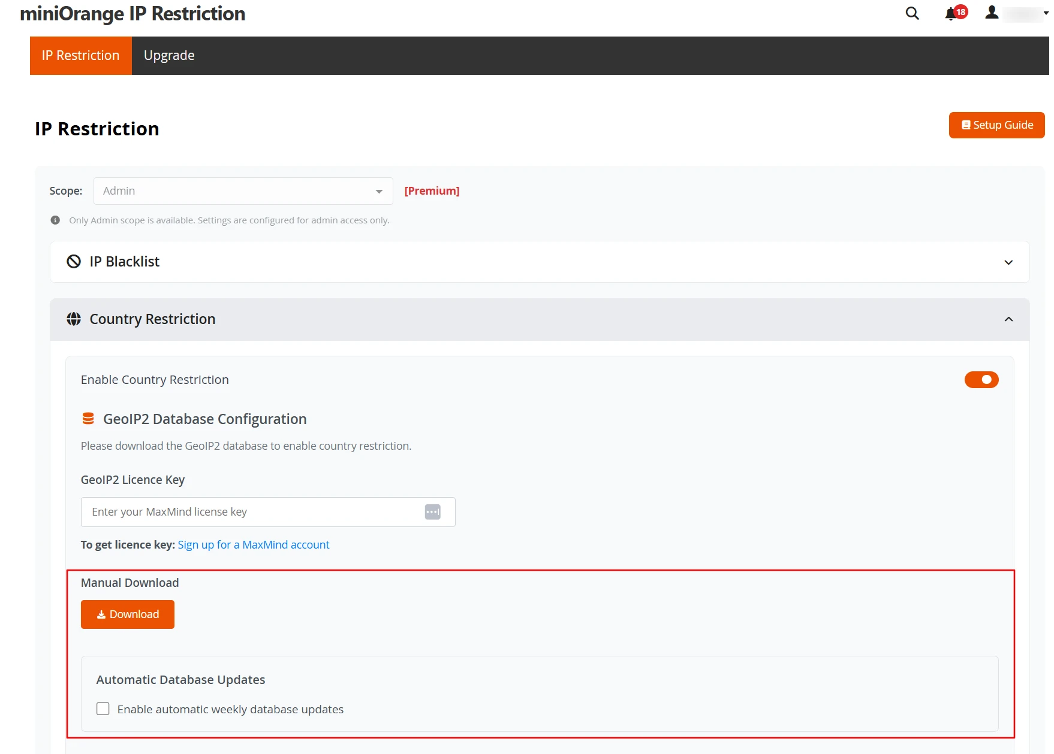
Task: Click the password manager icon in licence field
Action: coord(432,512)
